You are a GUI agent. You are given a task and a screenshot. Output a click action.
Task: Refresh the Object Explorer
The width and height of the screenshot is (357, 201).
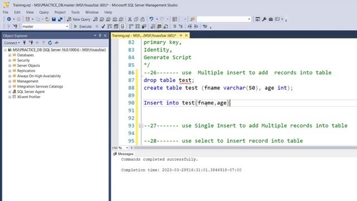point(50,42)
